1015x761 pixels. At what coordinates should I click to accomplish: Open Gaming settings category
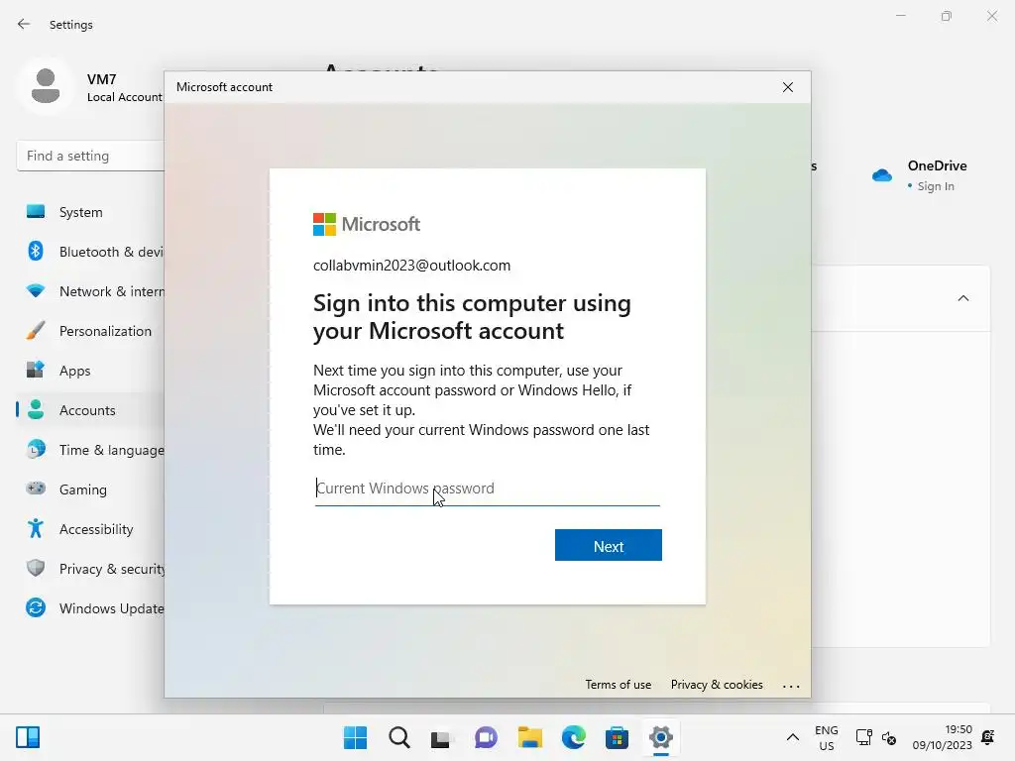click(90, 489)
